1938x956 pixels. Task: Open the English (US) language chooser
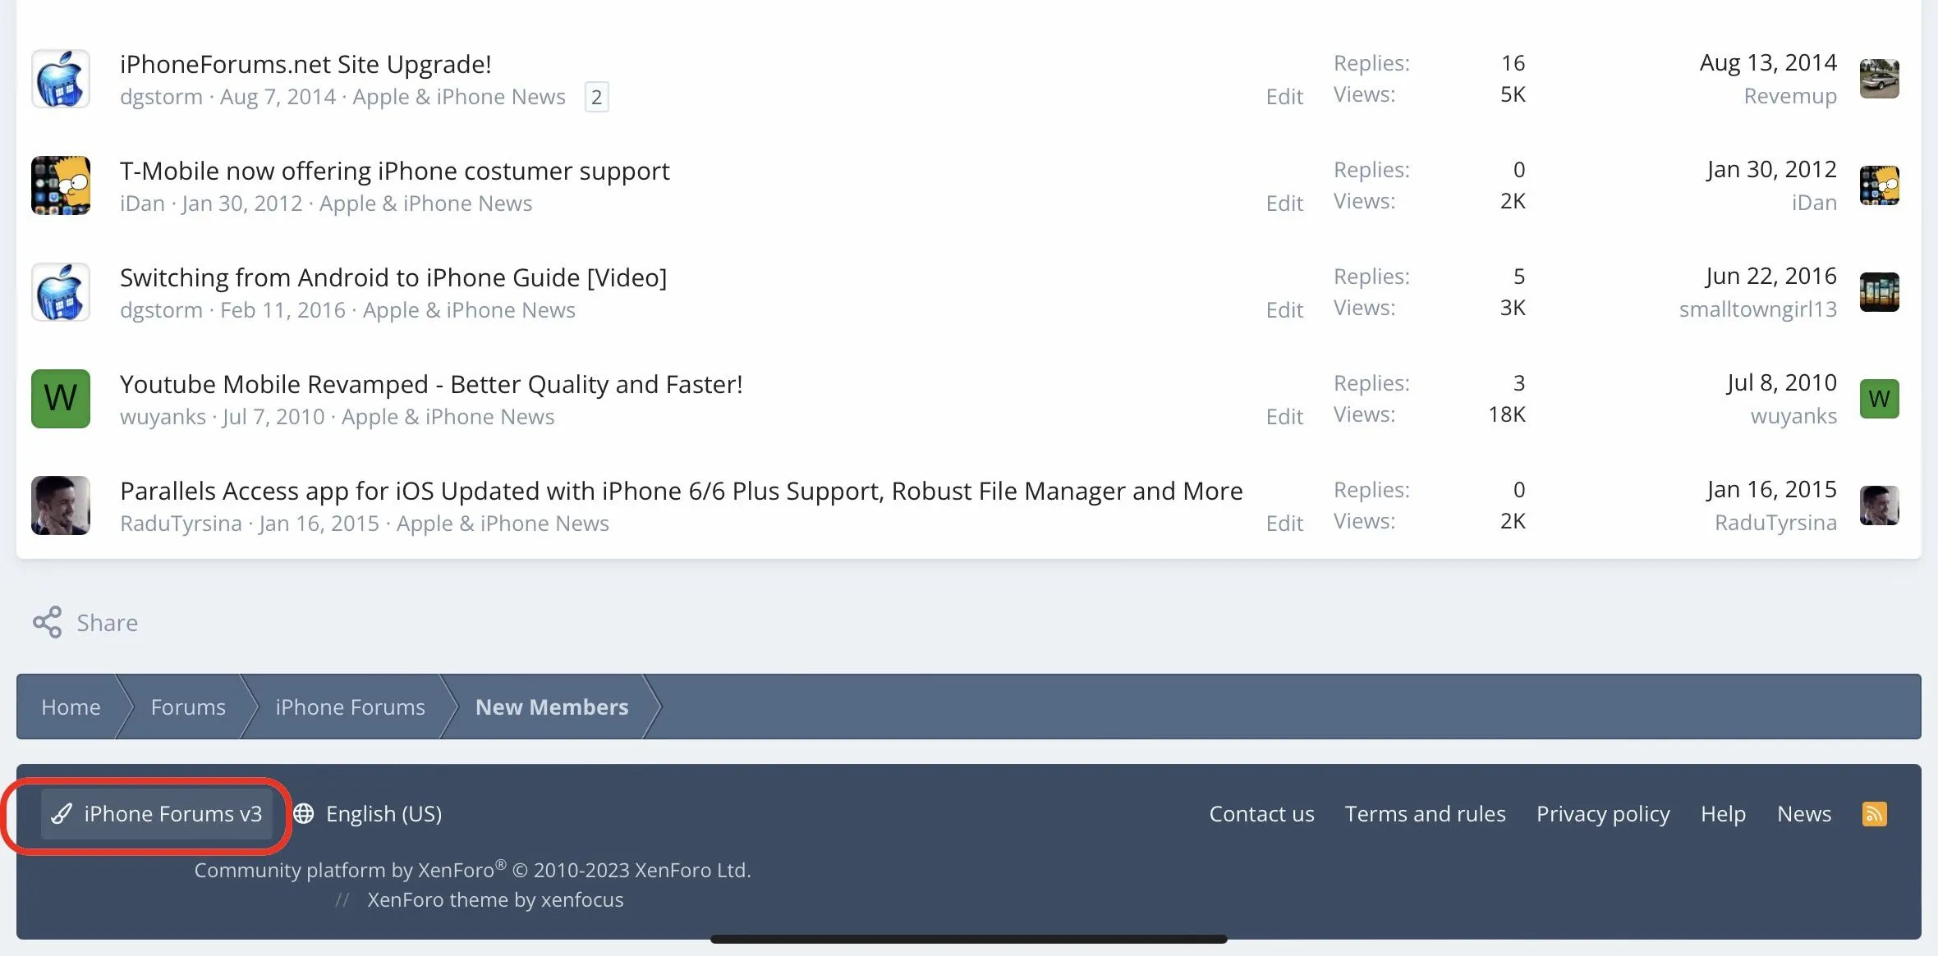369,814
